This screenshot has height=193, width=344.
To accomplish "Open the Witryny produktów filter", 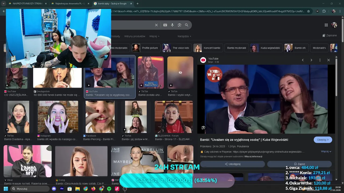I will (x=135, y=36).
